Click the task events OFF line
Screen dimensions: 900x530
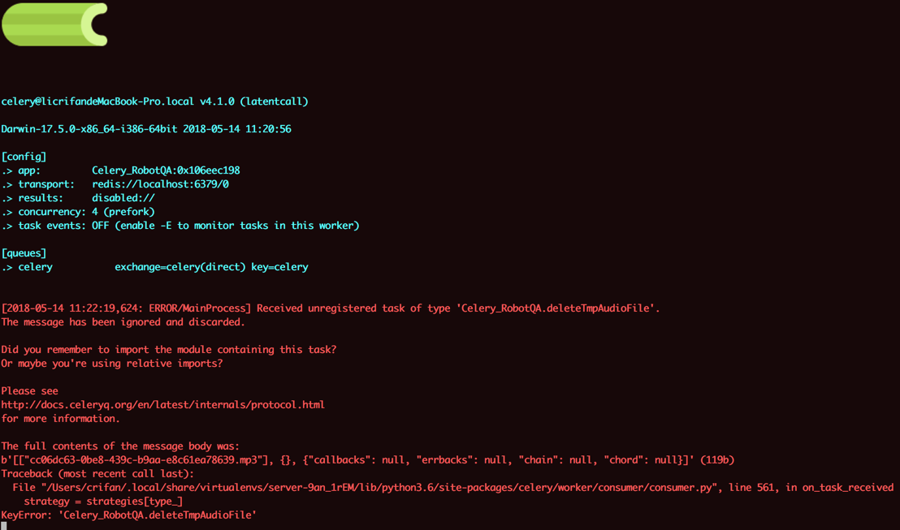pyautogui.click(x=180, y=226)
